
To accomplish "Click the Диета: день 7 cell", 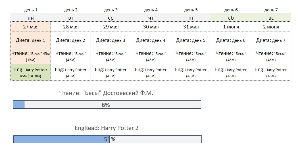I will 271,40.
